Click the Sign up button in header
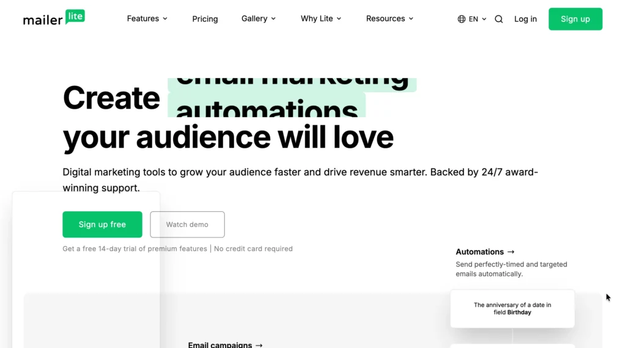The height and width of the screenshot is (348, 626). (x=575, y=19)
